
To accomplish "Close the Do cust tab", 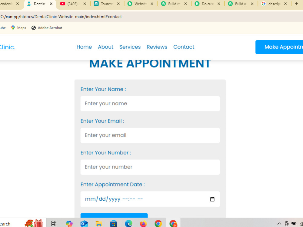I will (x=219, y=4).
